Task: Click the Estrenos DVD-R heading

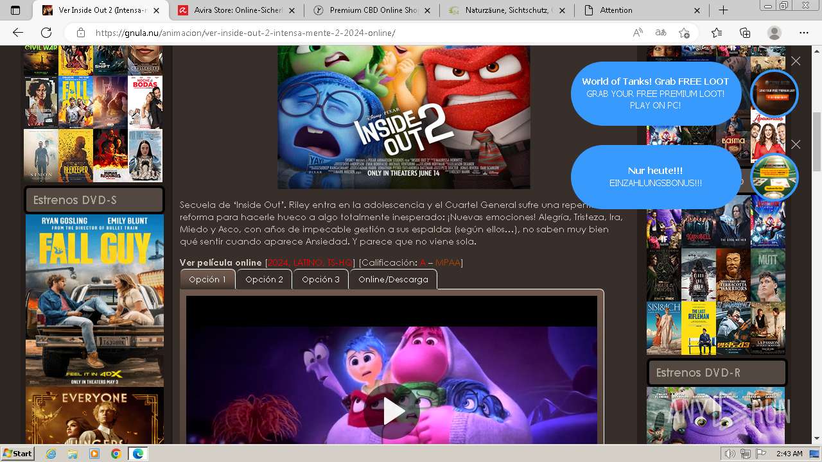Action: click(716, 373)
